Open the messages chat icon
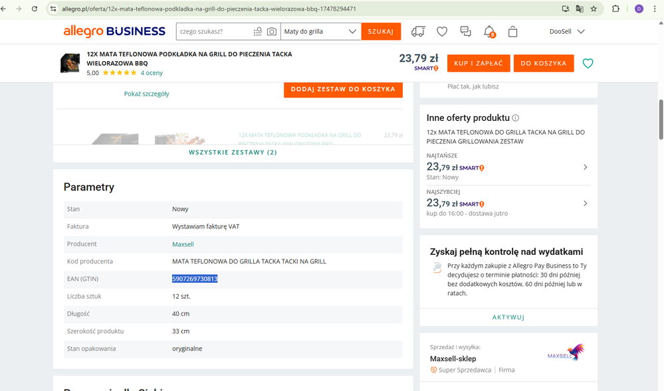 point(465,31)
